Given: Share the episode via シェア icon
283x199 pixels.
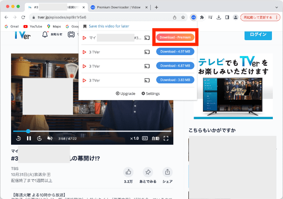Looking at the screenshot, I should pyautogui.click(x=168, y=172).
